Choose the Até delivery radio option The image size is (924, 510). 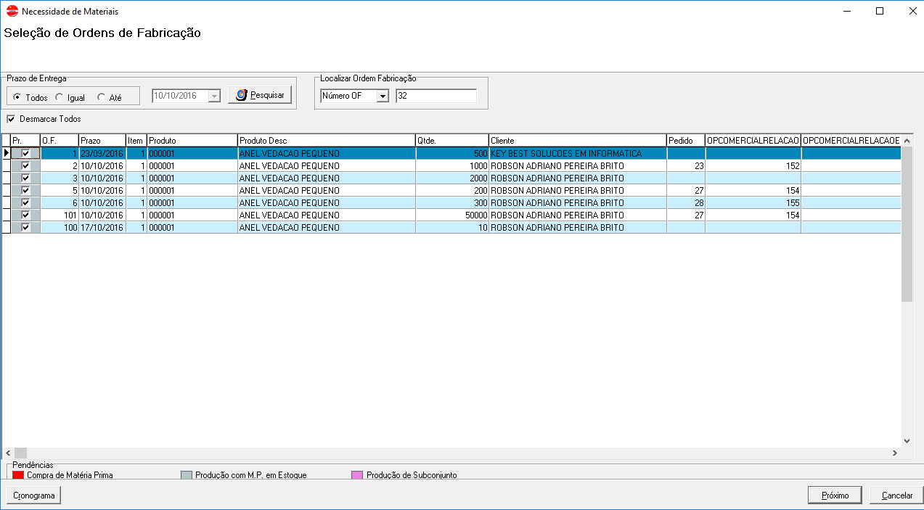(101, 98)
